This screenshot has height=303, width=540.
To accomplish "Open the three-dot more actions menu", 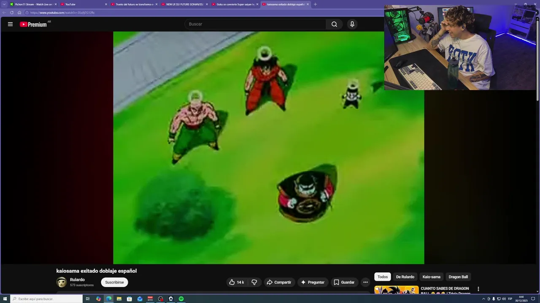I will 365,282.
